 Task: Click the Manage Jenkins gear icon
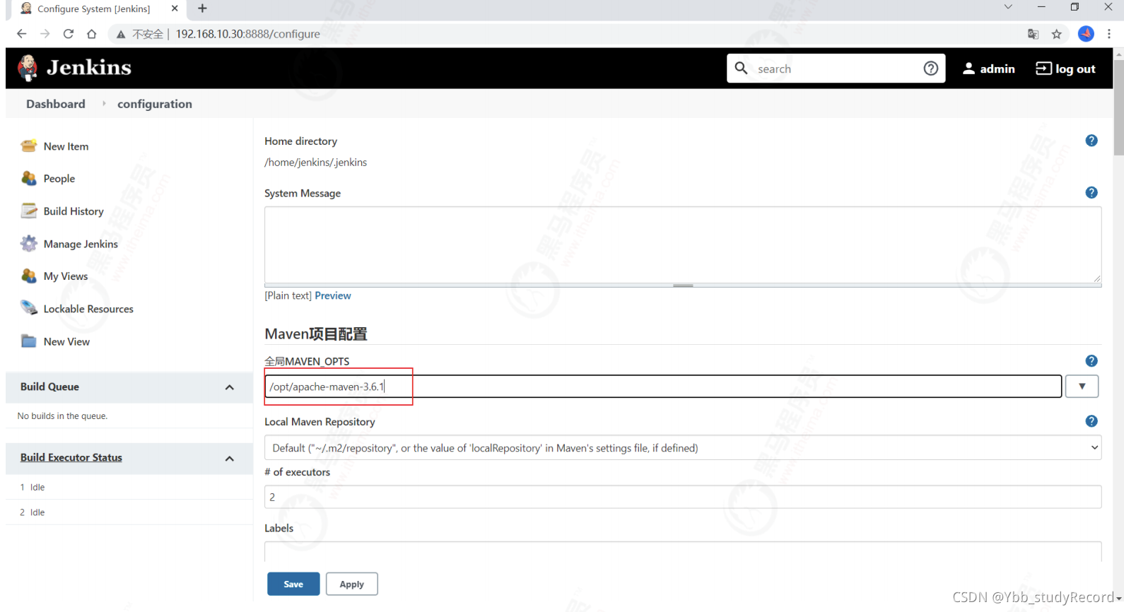[29, 244]
